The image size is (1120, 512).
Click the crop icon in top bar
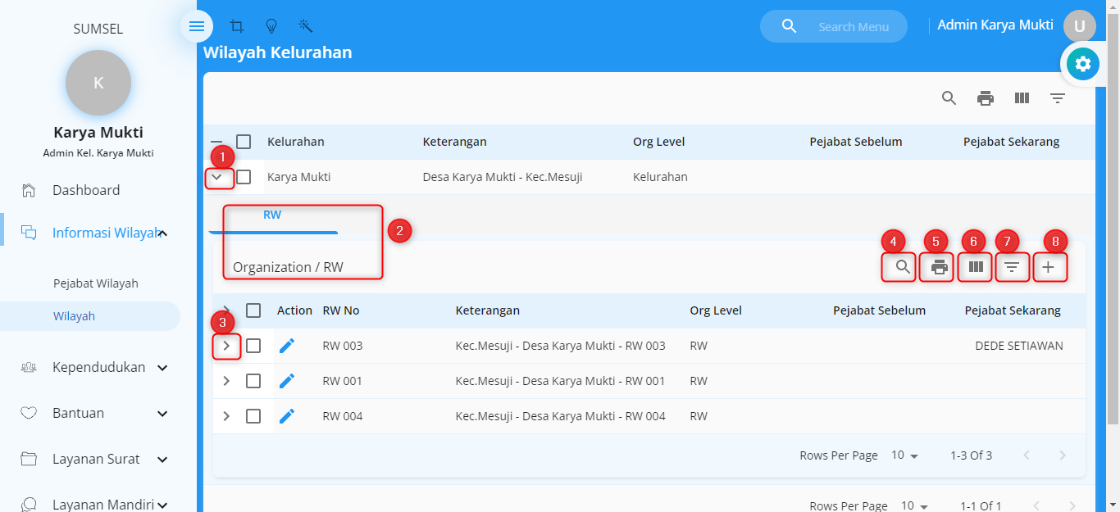click(237, 26)
